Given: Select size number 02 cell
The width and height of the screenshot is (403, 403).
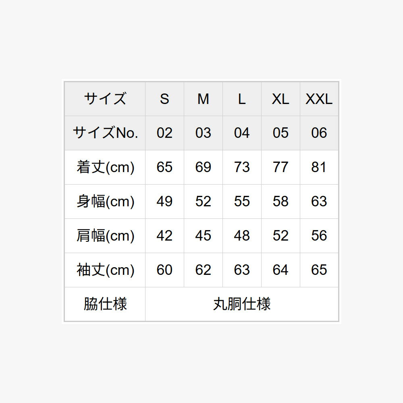Looking at the screenshot, I should 164,133.
